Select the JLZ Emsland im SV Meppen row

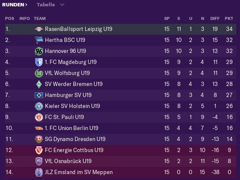pos(121,172)
